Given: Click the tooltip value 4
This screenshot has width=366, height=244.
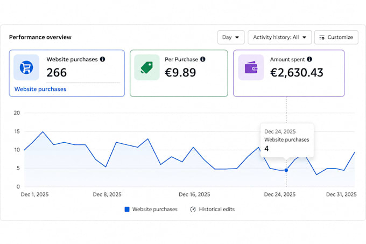Looking at the screenshot, I should (266, 149).
